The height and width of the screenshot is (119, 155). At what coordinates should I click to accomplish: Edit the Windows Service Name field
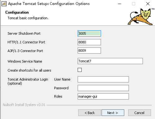pyautogui.click(x=110, y=61)
